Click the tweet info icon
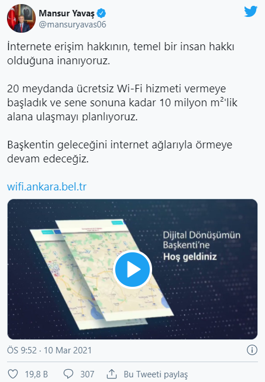 click(252, 350)
